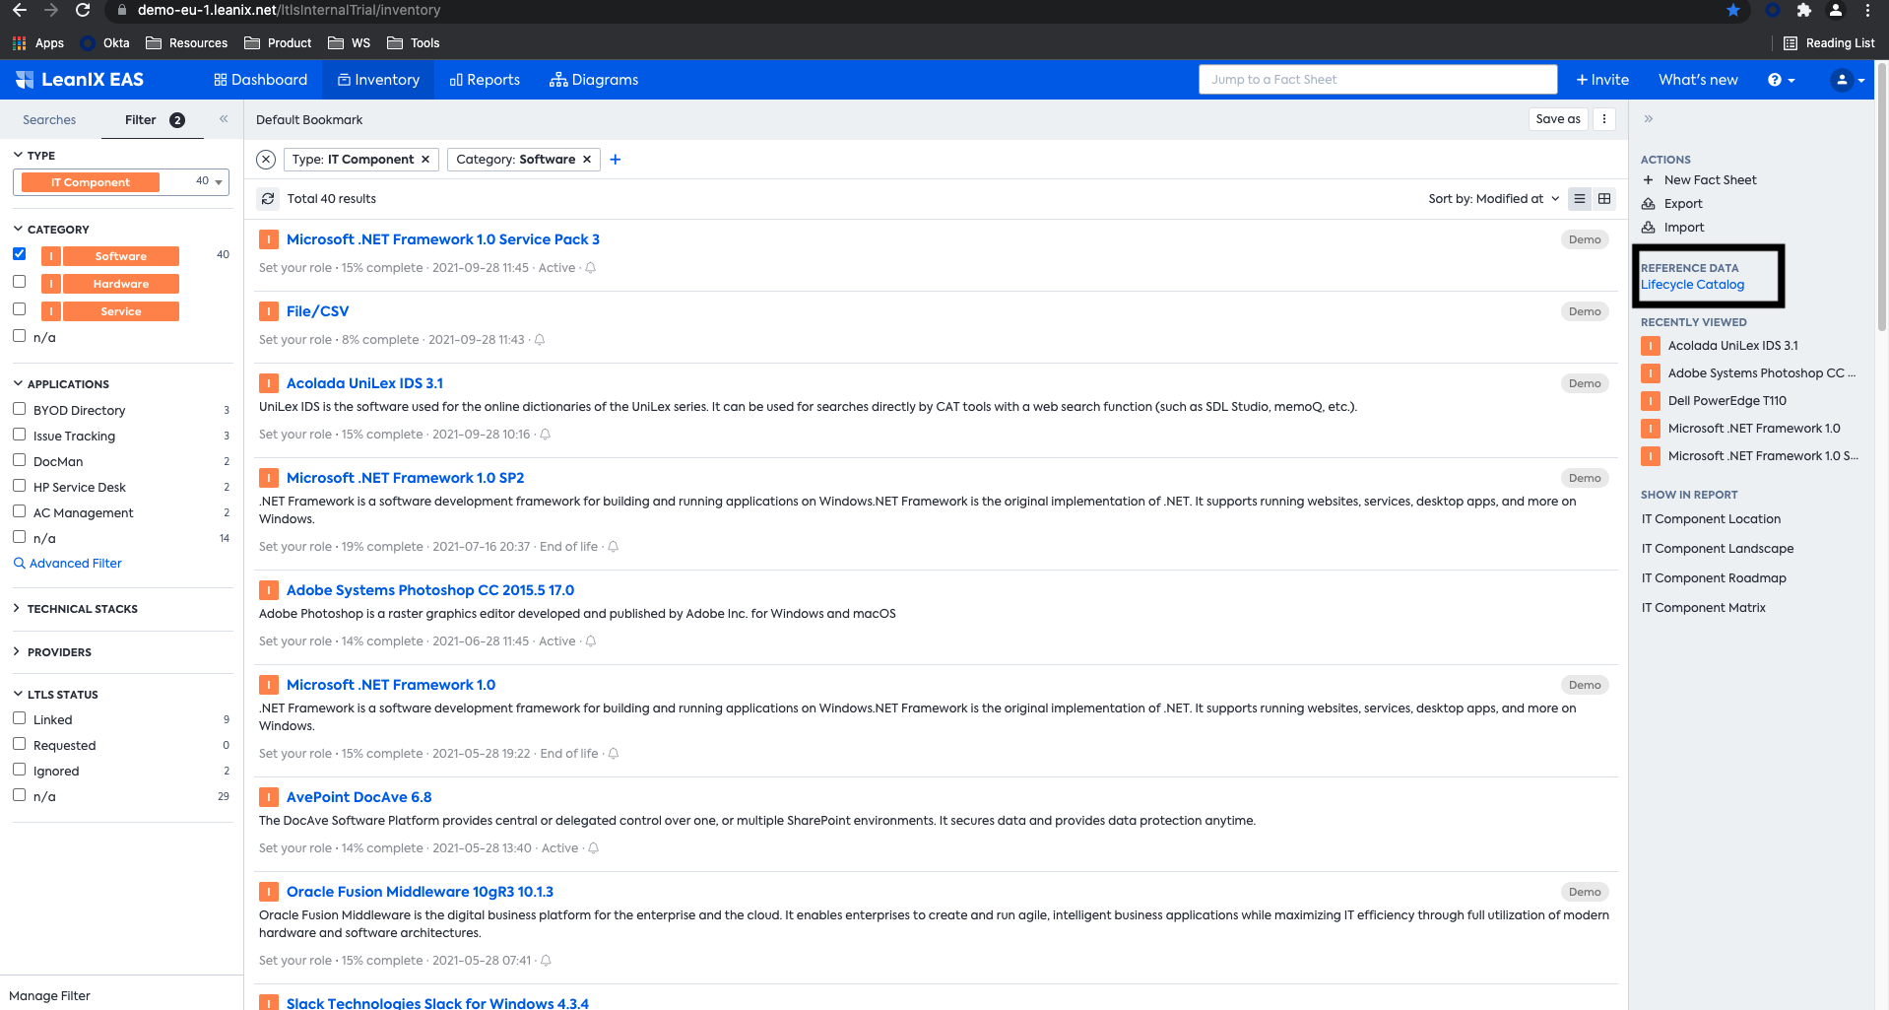Open the bookmark more options menu
This screenshot has height=1010, width=1889.
pyautogui.click(x=1604, y=119)
